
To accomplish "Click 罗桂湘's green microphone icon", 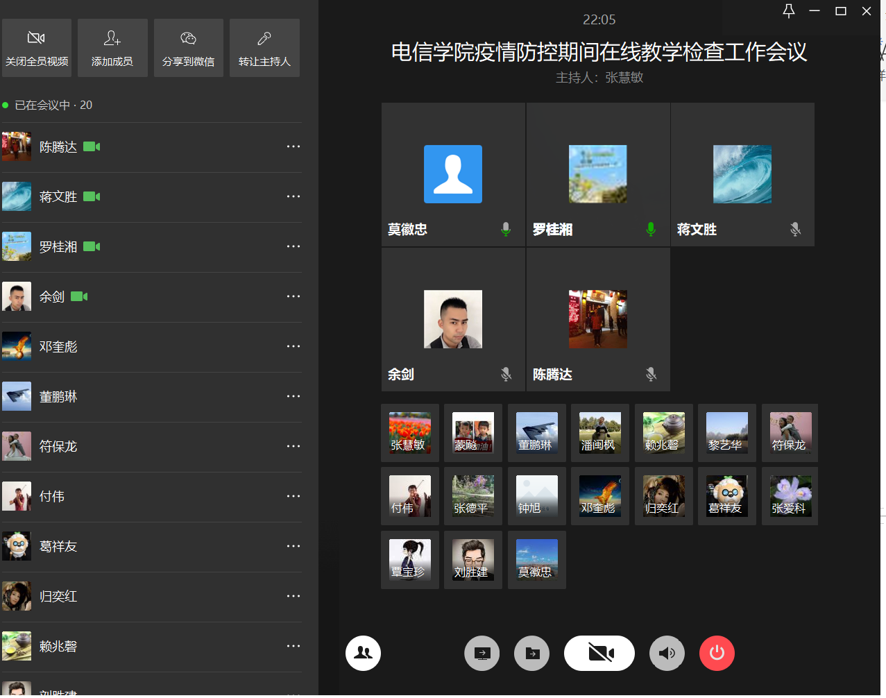I will (651, 229).
